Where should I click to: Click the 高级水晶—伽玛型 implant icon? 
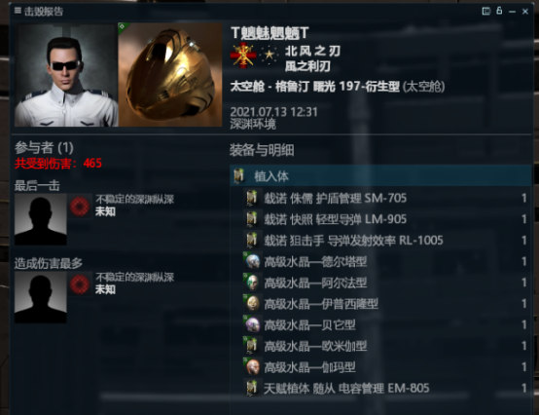(253, 367)
